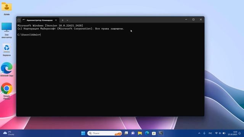
Task: Launch Microsoft Edge from the desktop shortcut
Action: (6, 69)
